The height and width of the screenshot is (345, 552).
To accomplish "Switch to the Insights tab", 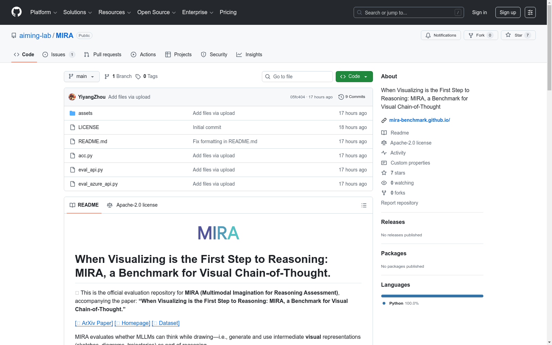I will tap(249, 55).
